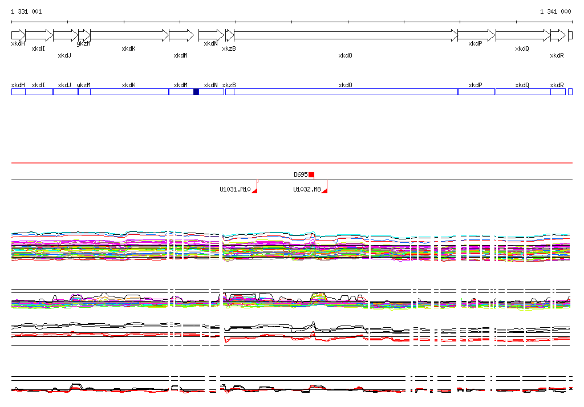This screenshot has width=584, height=407.
Task: Click the D695 red square marker
Action: (311, 175)
